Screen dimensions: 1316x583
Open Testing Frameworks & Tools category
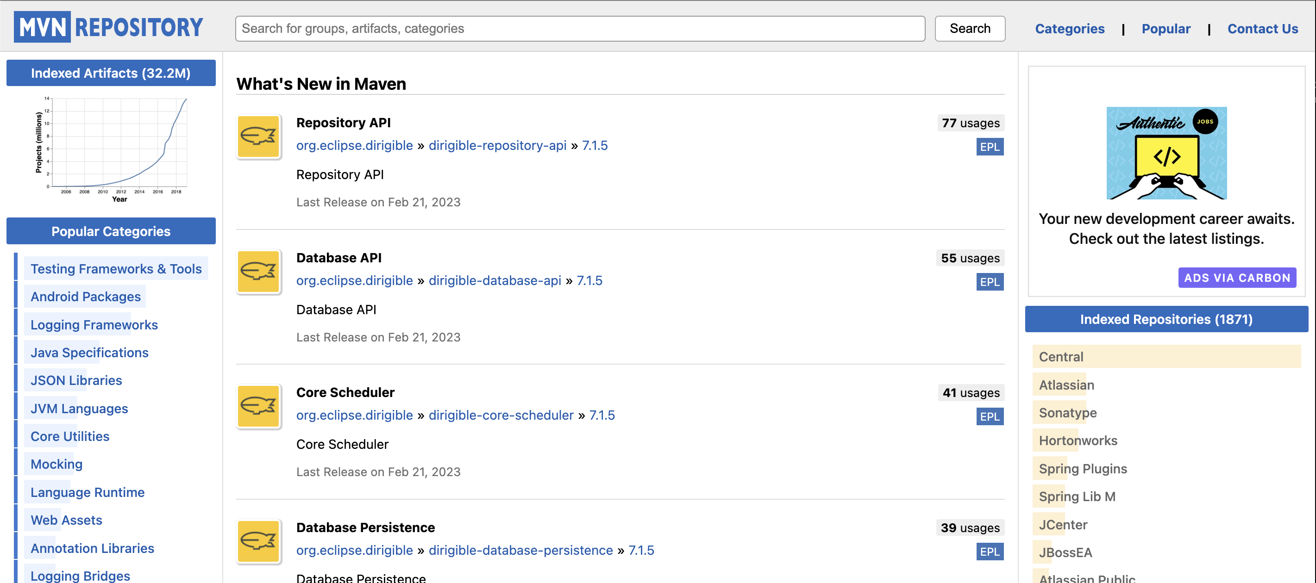click(x=116, y=268)
